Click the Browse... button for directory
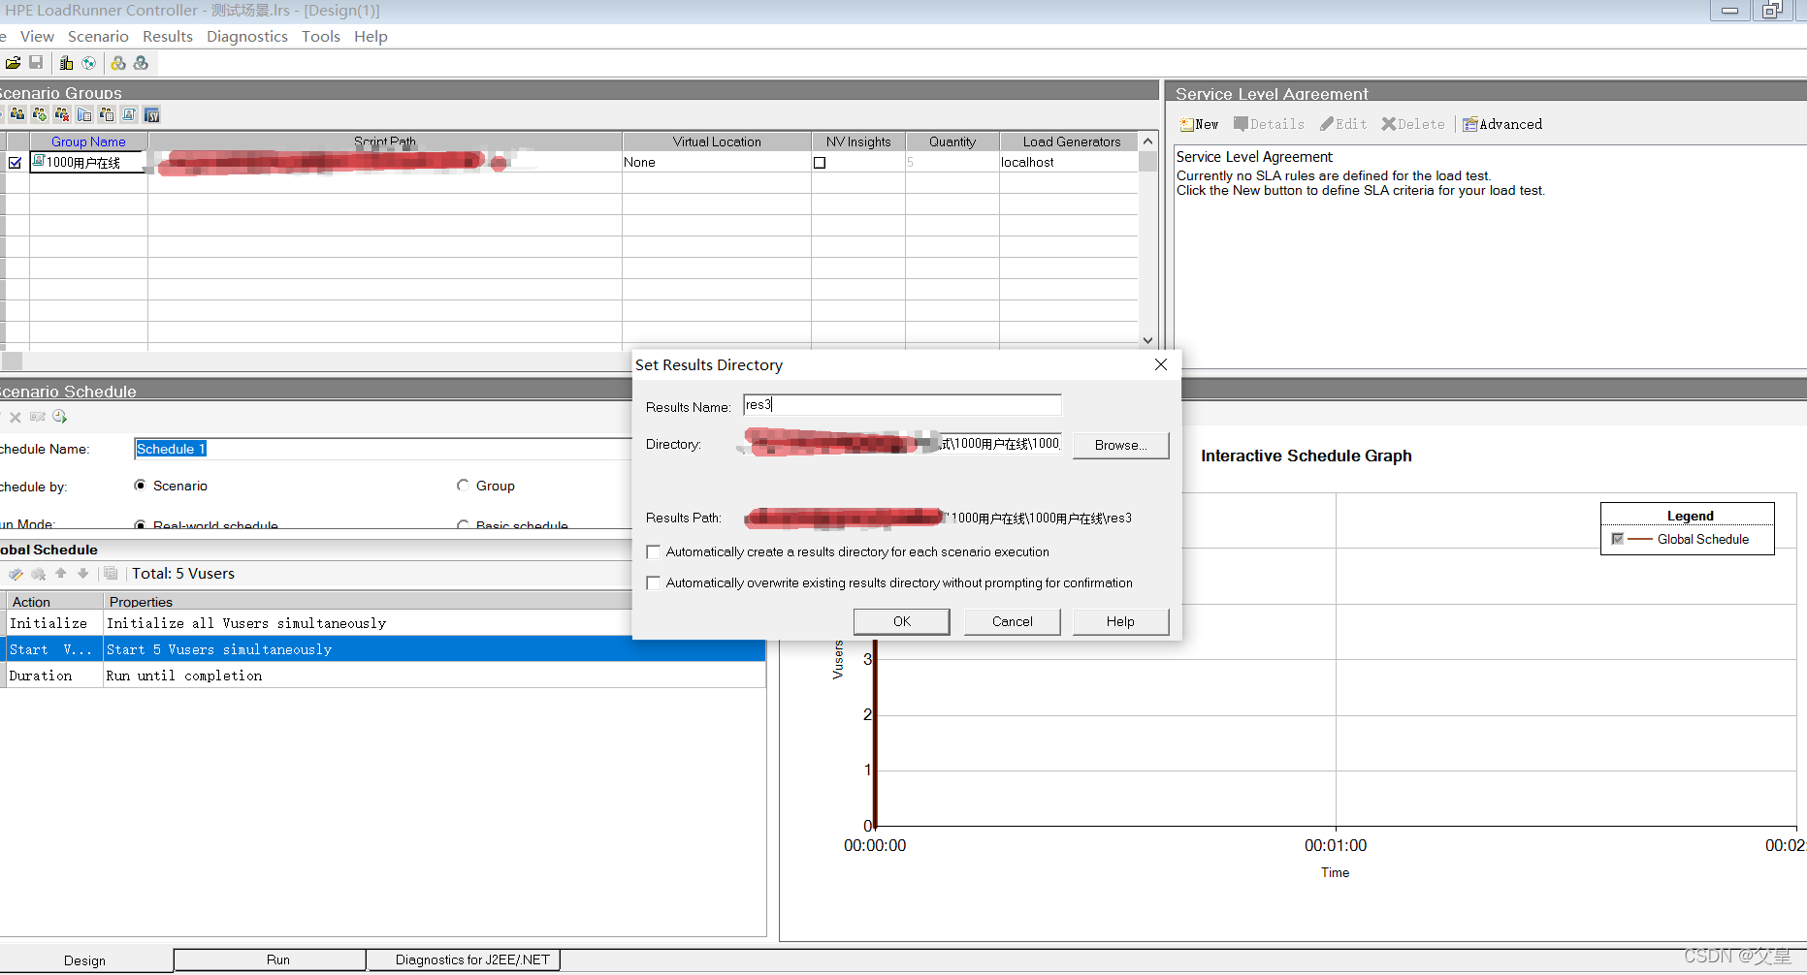The height and width of the screenshot is (975, 1807). tap(1121, 445)
